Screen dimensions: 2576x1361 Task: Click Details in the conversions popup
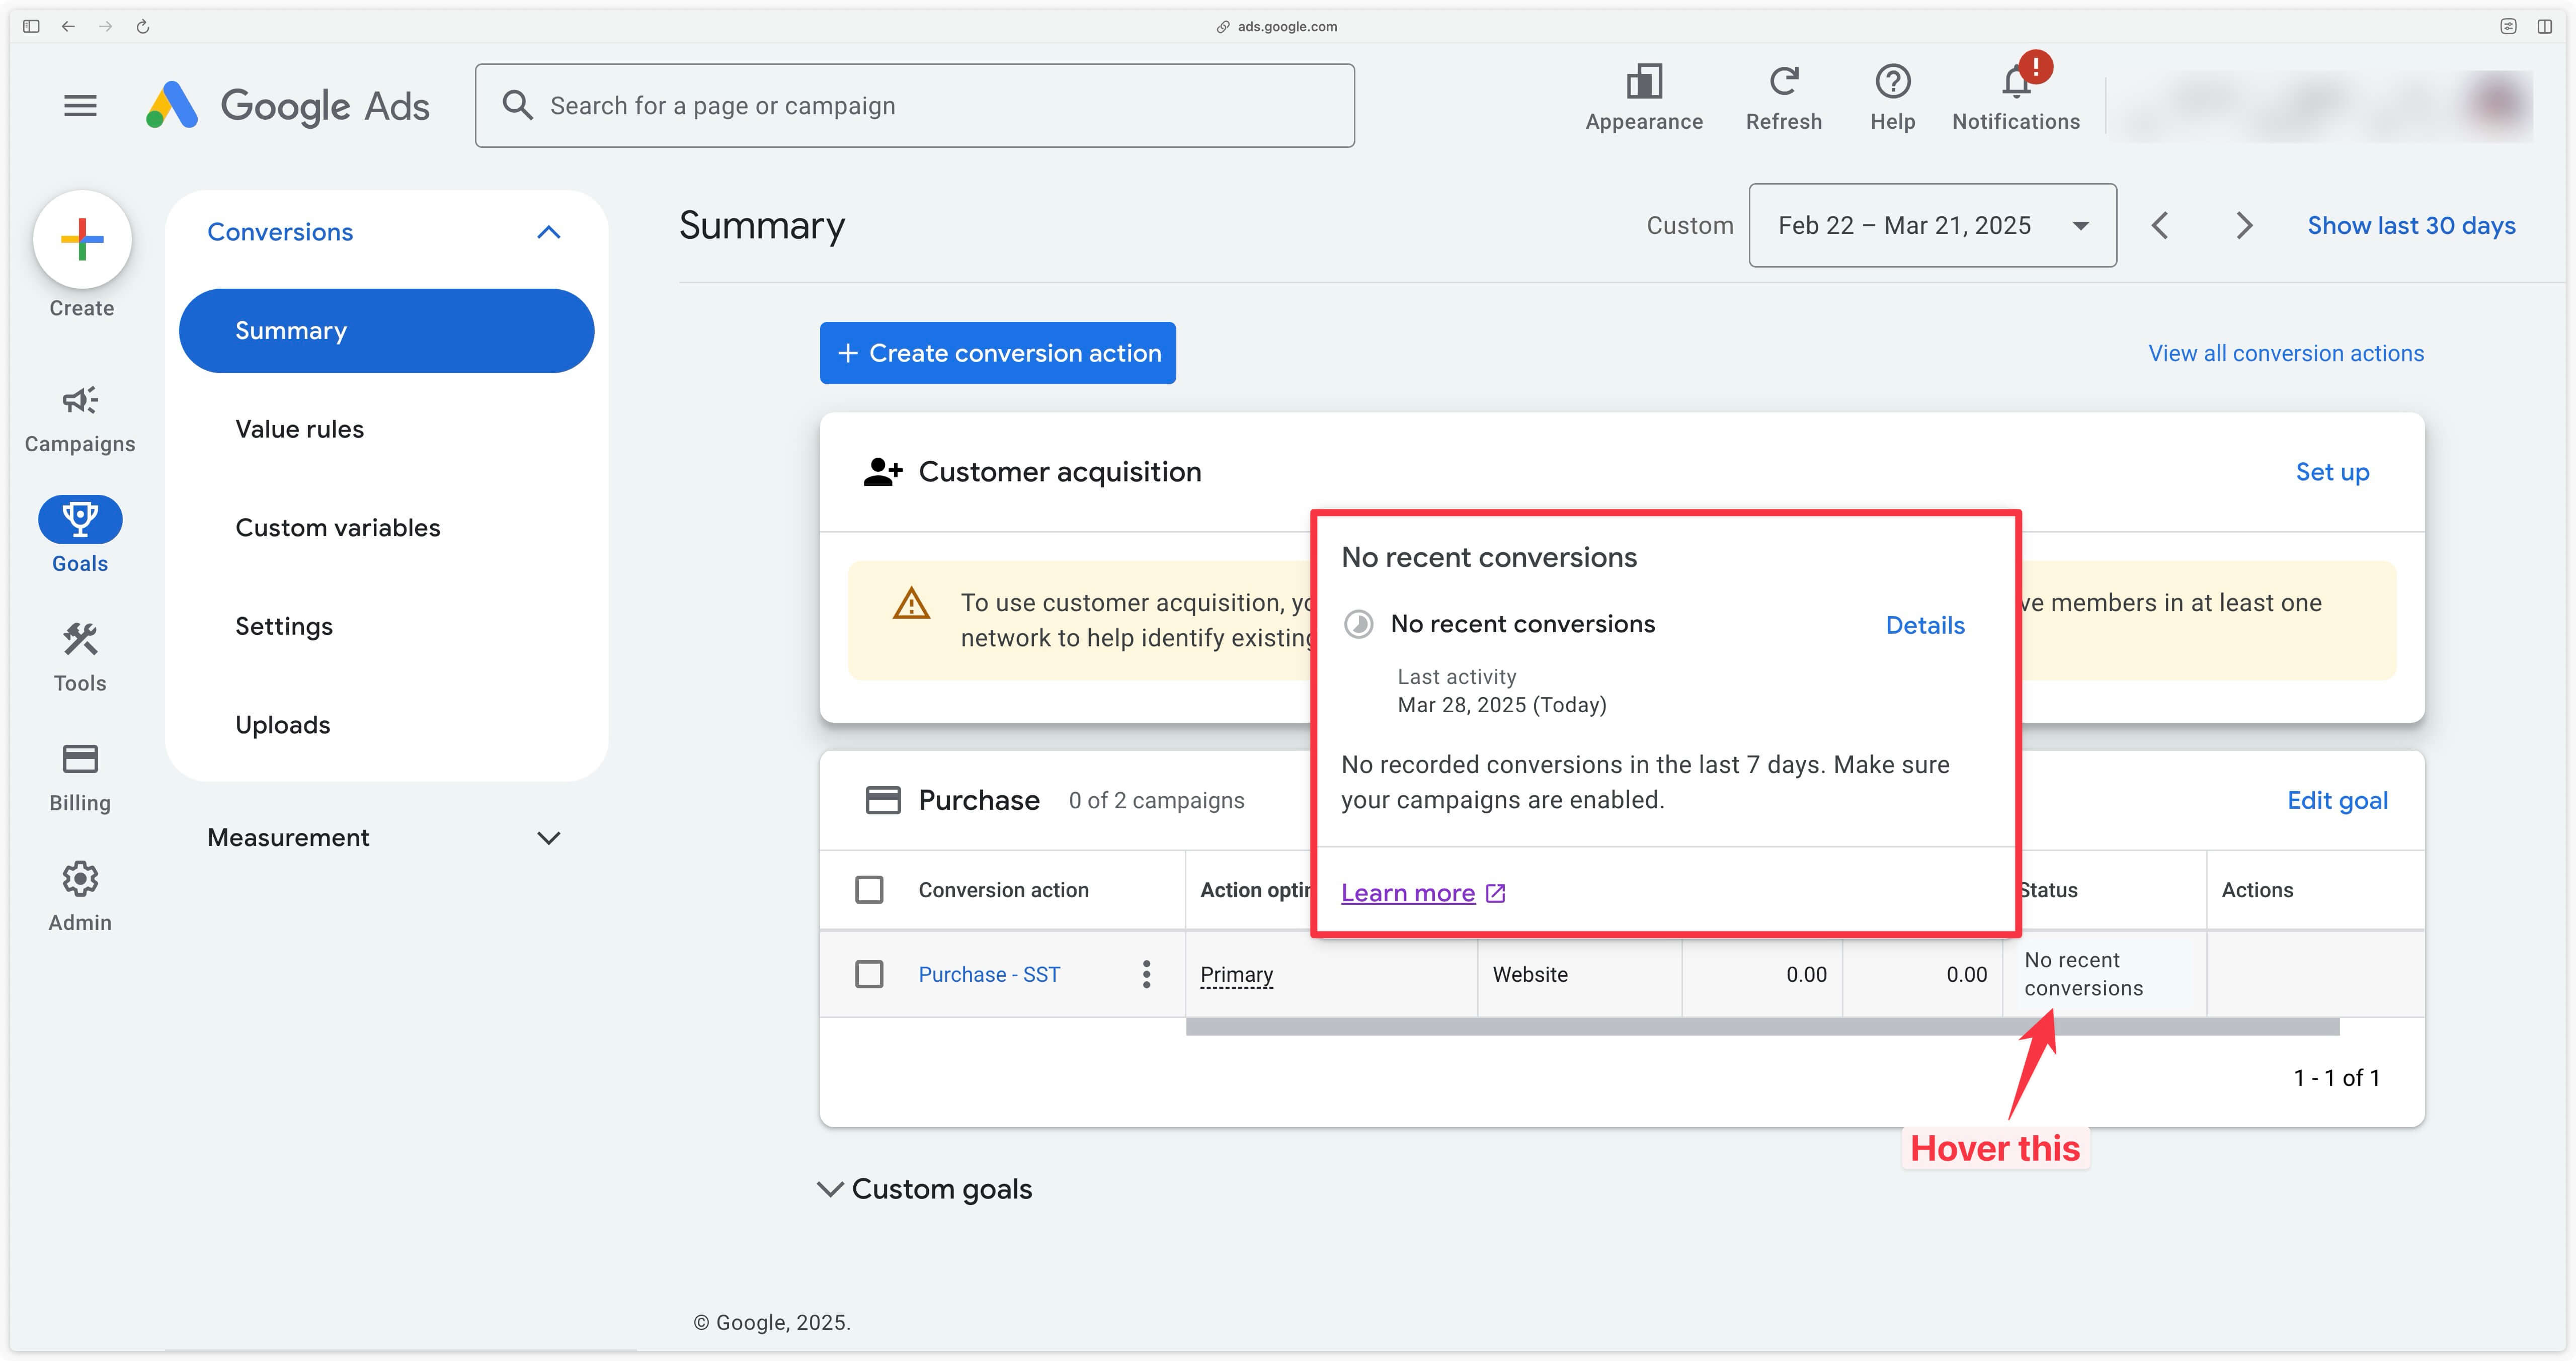1925,625
